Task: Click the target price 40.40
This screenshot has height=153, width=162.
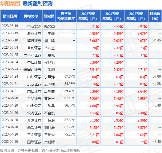Action: 157,105
